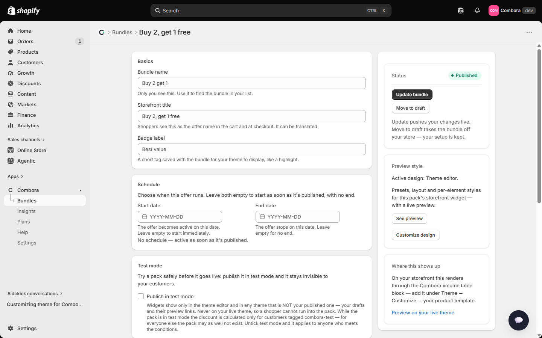The width and height of the screenshot is (542, 338).
Task: Click the Home icon in sidebar
Action: 11,31
